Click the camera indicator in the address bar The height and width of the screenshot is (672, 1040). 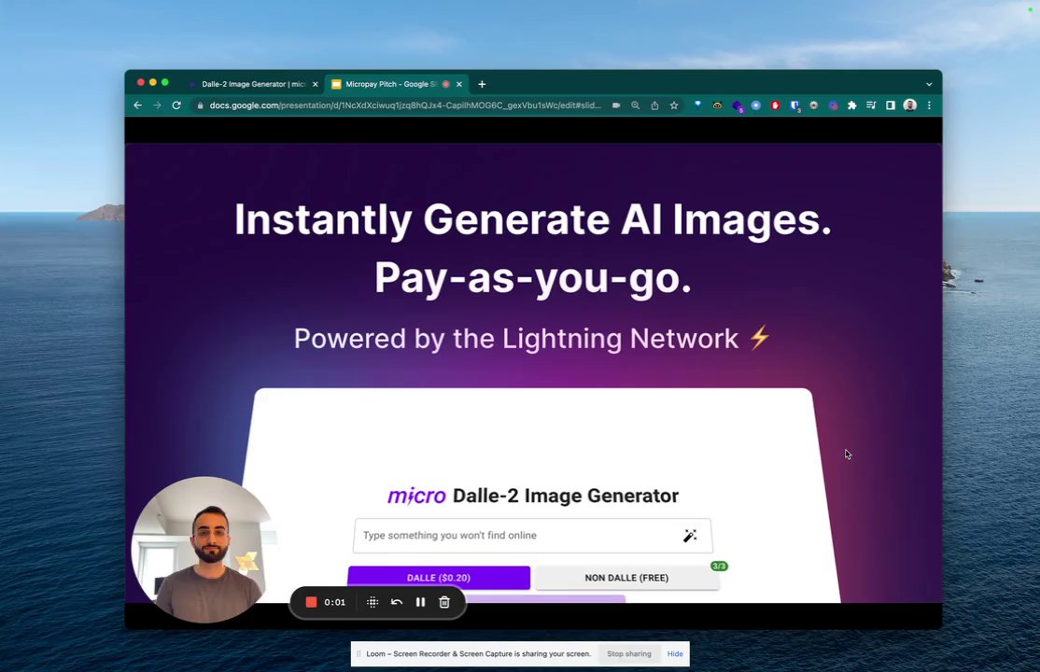616,105
